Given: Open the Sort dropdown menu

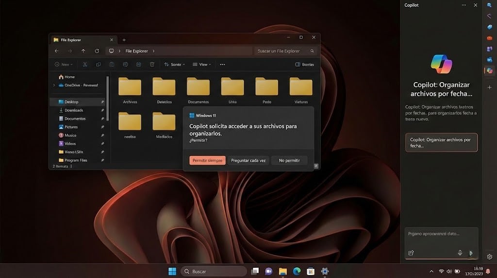Looking at the screenshot, I should coord(174,65).
